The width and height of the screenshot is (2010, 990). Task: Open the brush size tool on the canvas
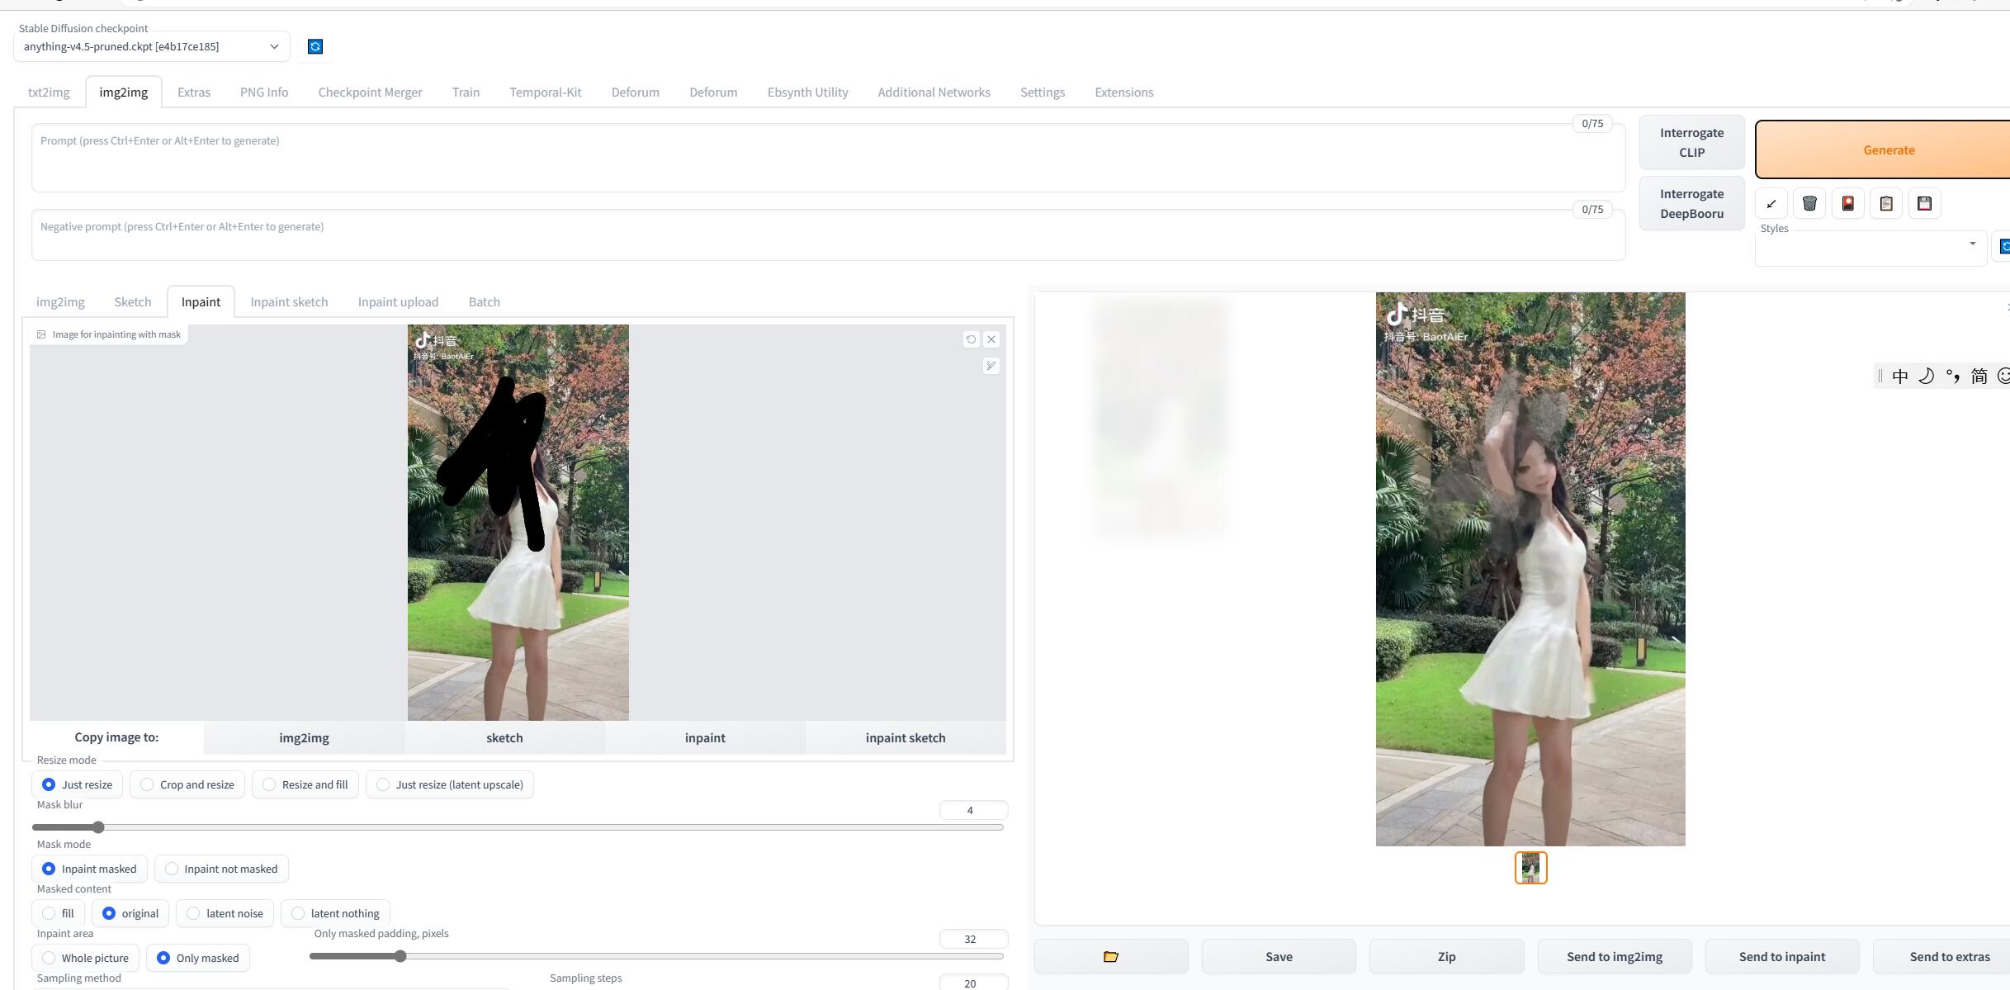click(x=991, y=366)
